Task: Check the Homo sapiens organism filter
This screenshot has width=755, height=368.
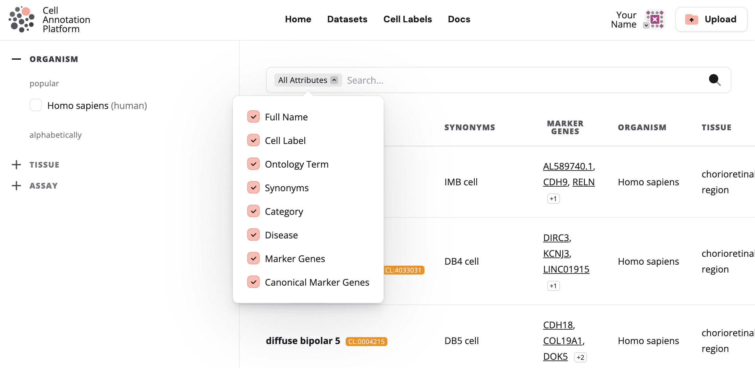Action: tap(36, 105)
